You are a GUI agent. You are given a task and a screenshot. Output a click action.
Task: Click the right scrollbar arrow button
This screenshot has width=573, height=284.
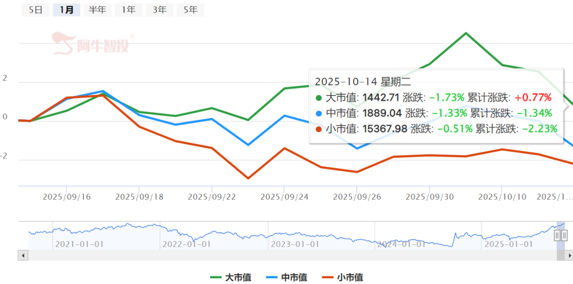click(x=569, y=255)
